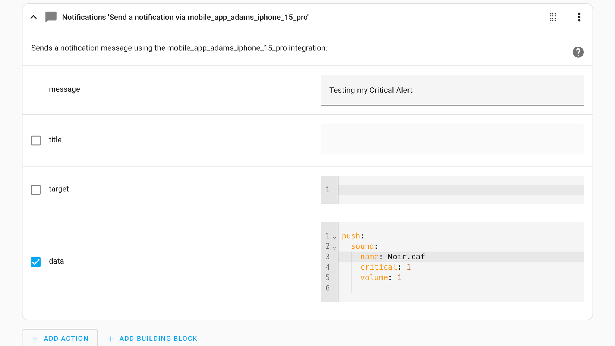This screenshot has height=346, width=615.
Task: Enable the title checkbox
Action: 35,140
